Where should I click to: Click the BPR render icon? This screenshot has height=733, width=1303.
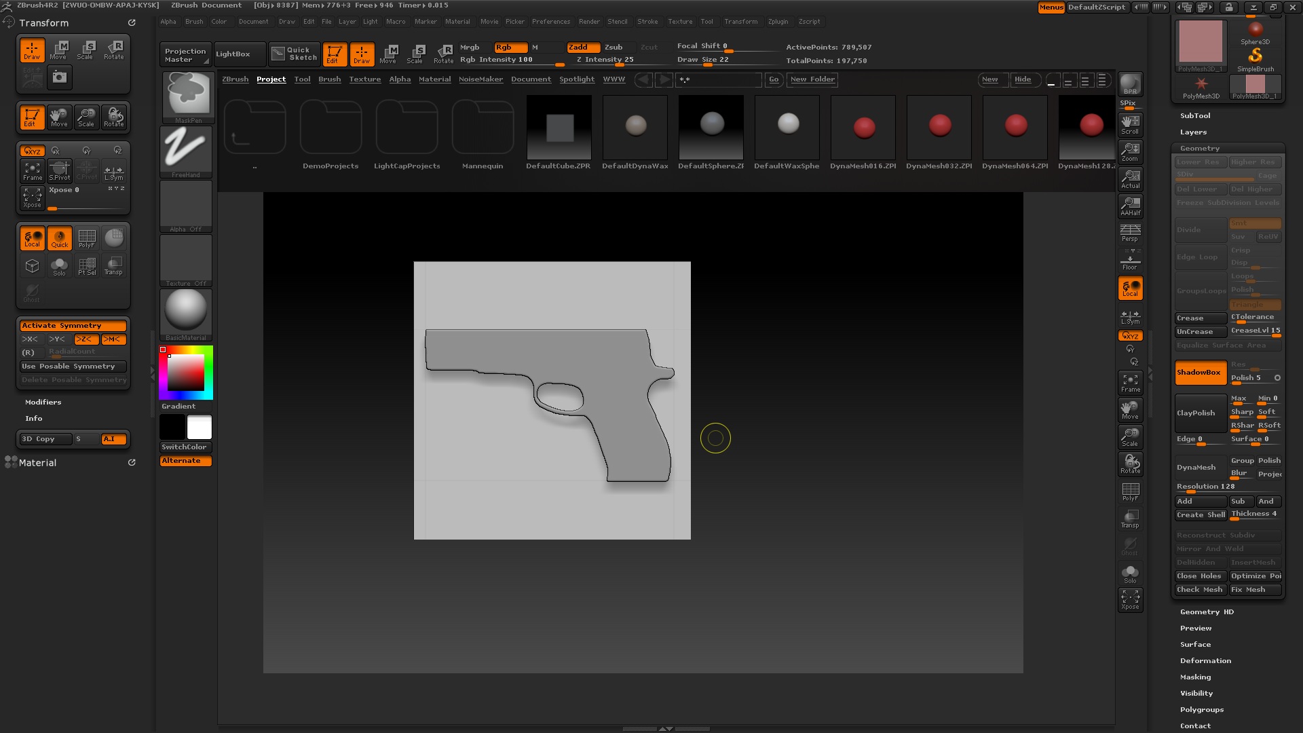pos(1130,84)
